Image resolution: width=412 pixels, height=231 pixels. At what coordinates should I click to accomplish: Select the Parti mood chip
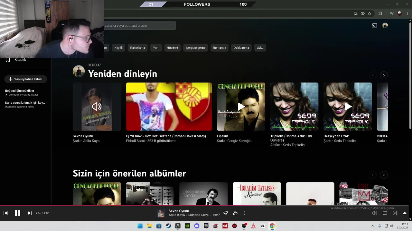(156, 48)
